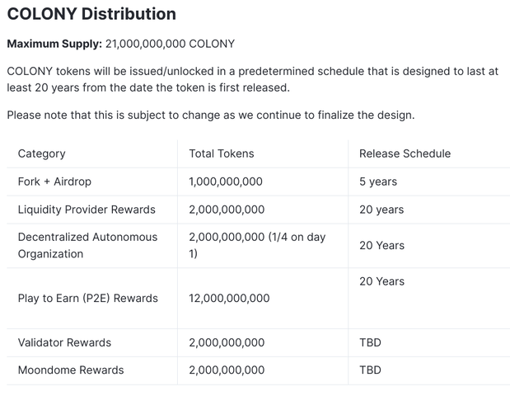Click the 'subject to change' notice paragraph

click(x=210, y=115)
